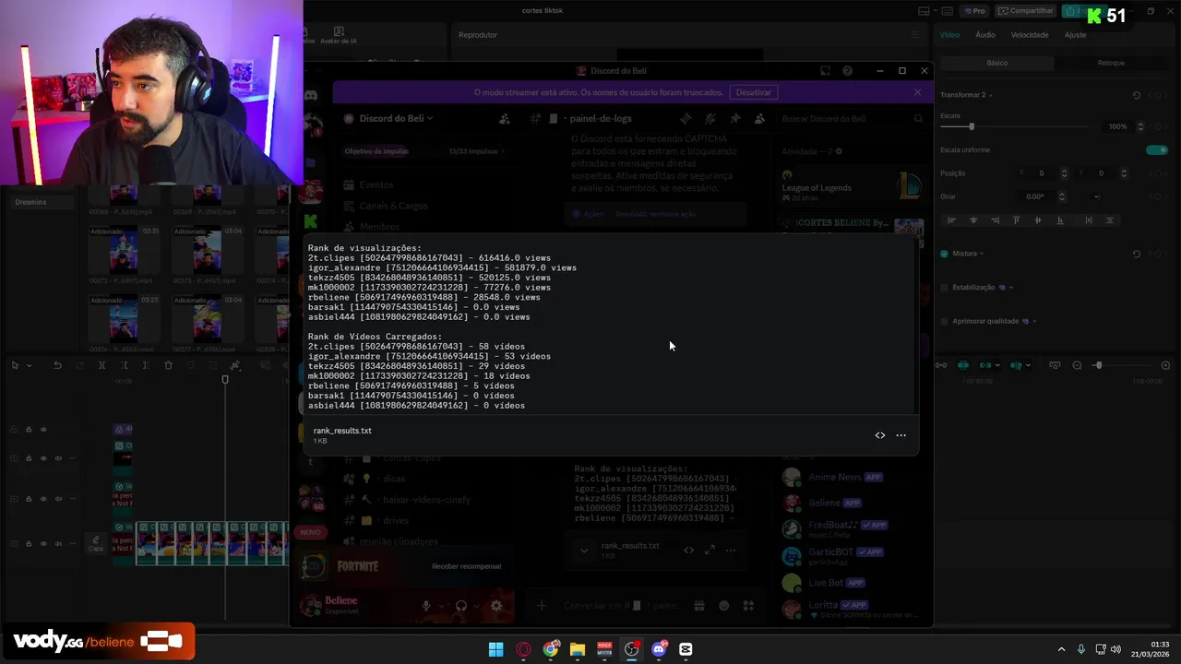Screen dimensions: 1181x664
Task: Click the Posição X value field
Action: pos(1043,173)
